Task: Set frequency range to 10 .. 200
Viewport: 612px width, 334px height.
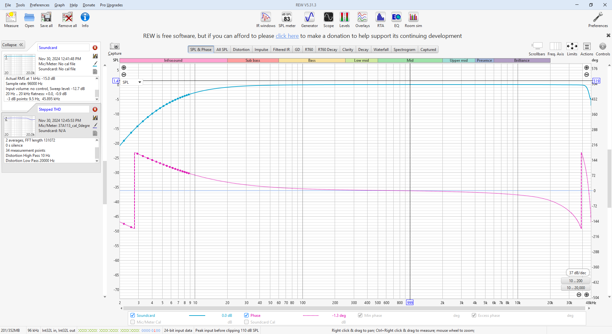Action: pyautogui.click(x=576, y=281)
